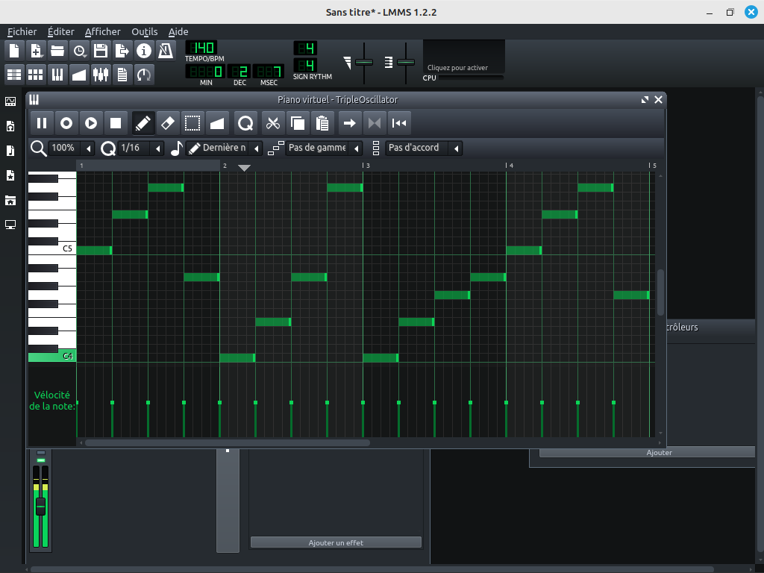Show the project notes

point(122,75)
